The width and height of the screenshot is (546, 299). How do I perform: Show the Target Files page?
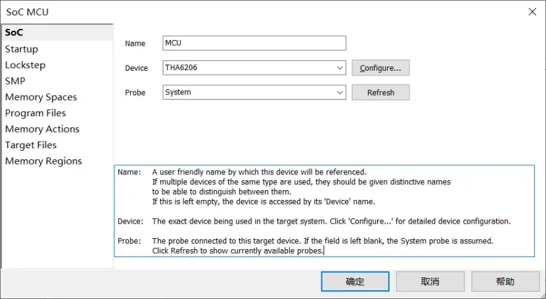click(x=31, y=145)
